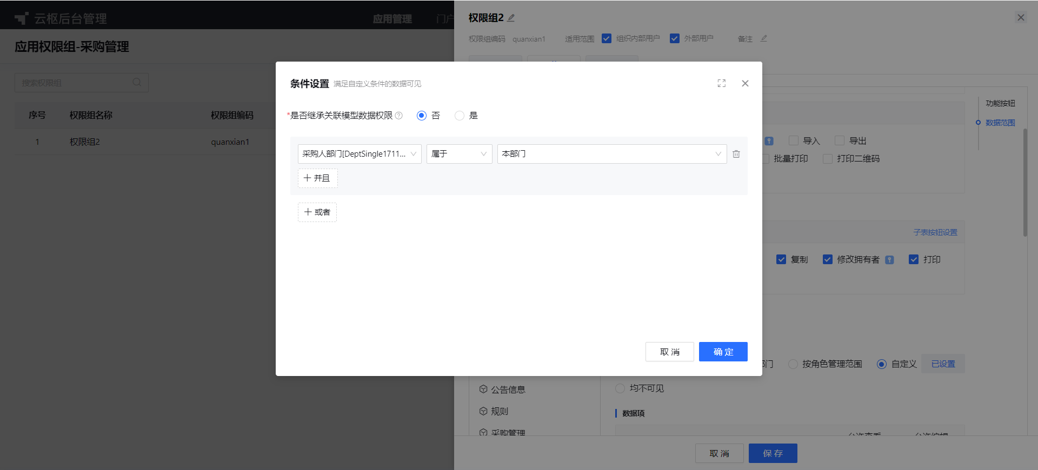Select the 按角色管理范围 radio button

tap(793, 364)
